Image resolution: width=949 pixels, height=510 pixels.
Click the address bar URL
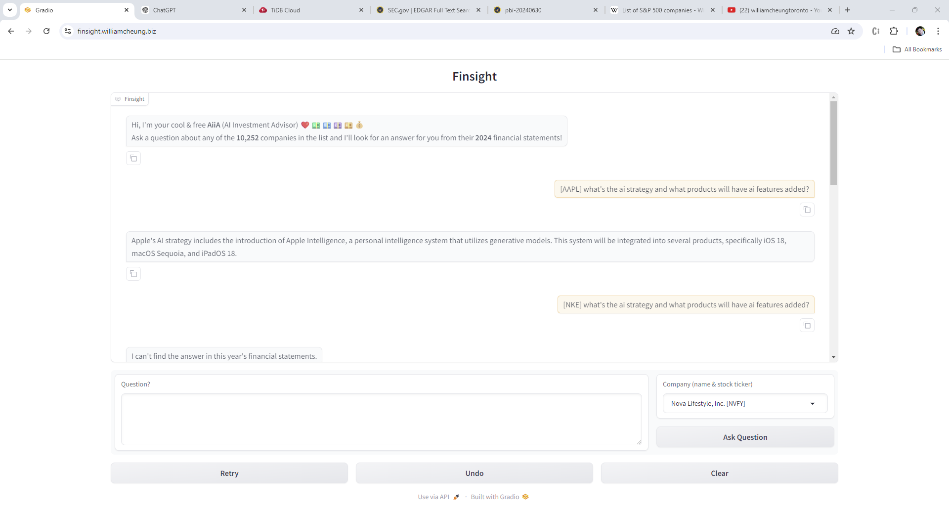click(117, 31)
